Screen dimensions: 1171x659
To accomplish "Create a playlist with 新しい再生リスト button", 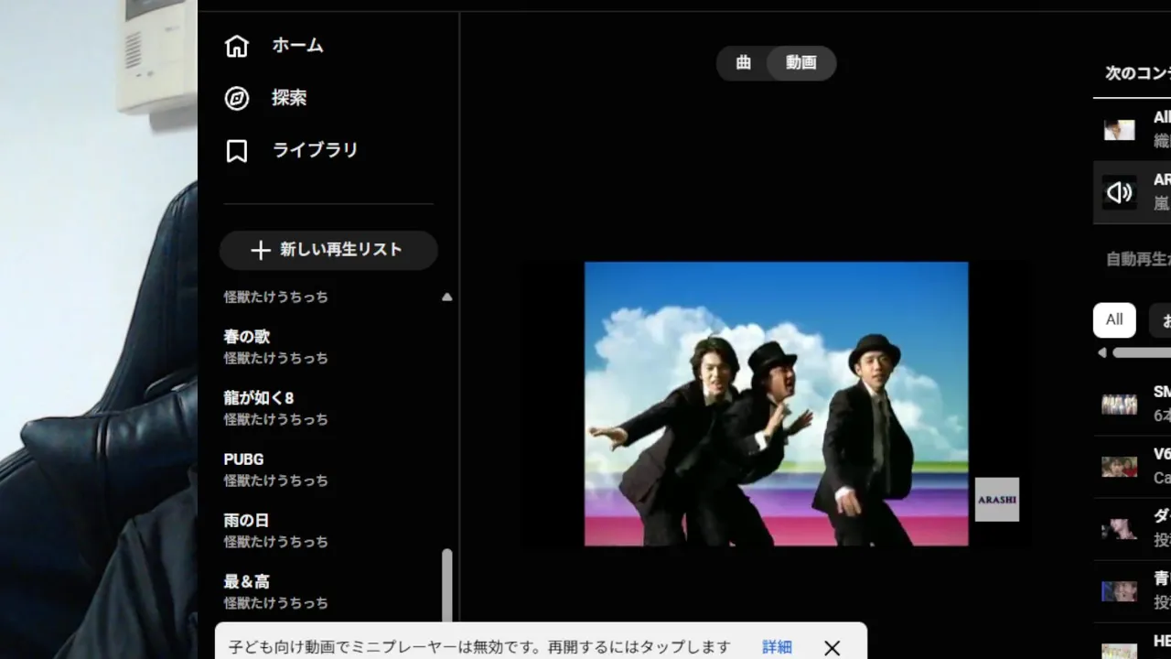I will point(328,250).
